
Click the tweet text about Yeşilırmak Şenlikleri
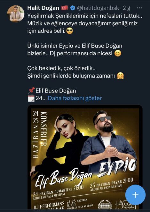(x=84, y=23)
